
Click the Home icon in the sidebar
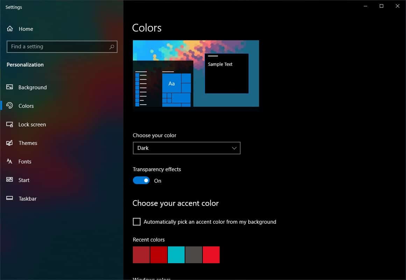[10, 29]
